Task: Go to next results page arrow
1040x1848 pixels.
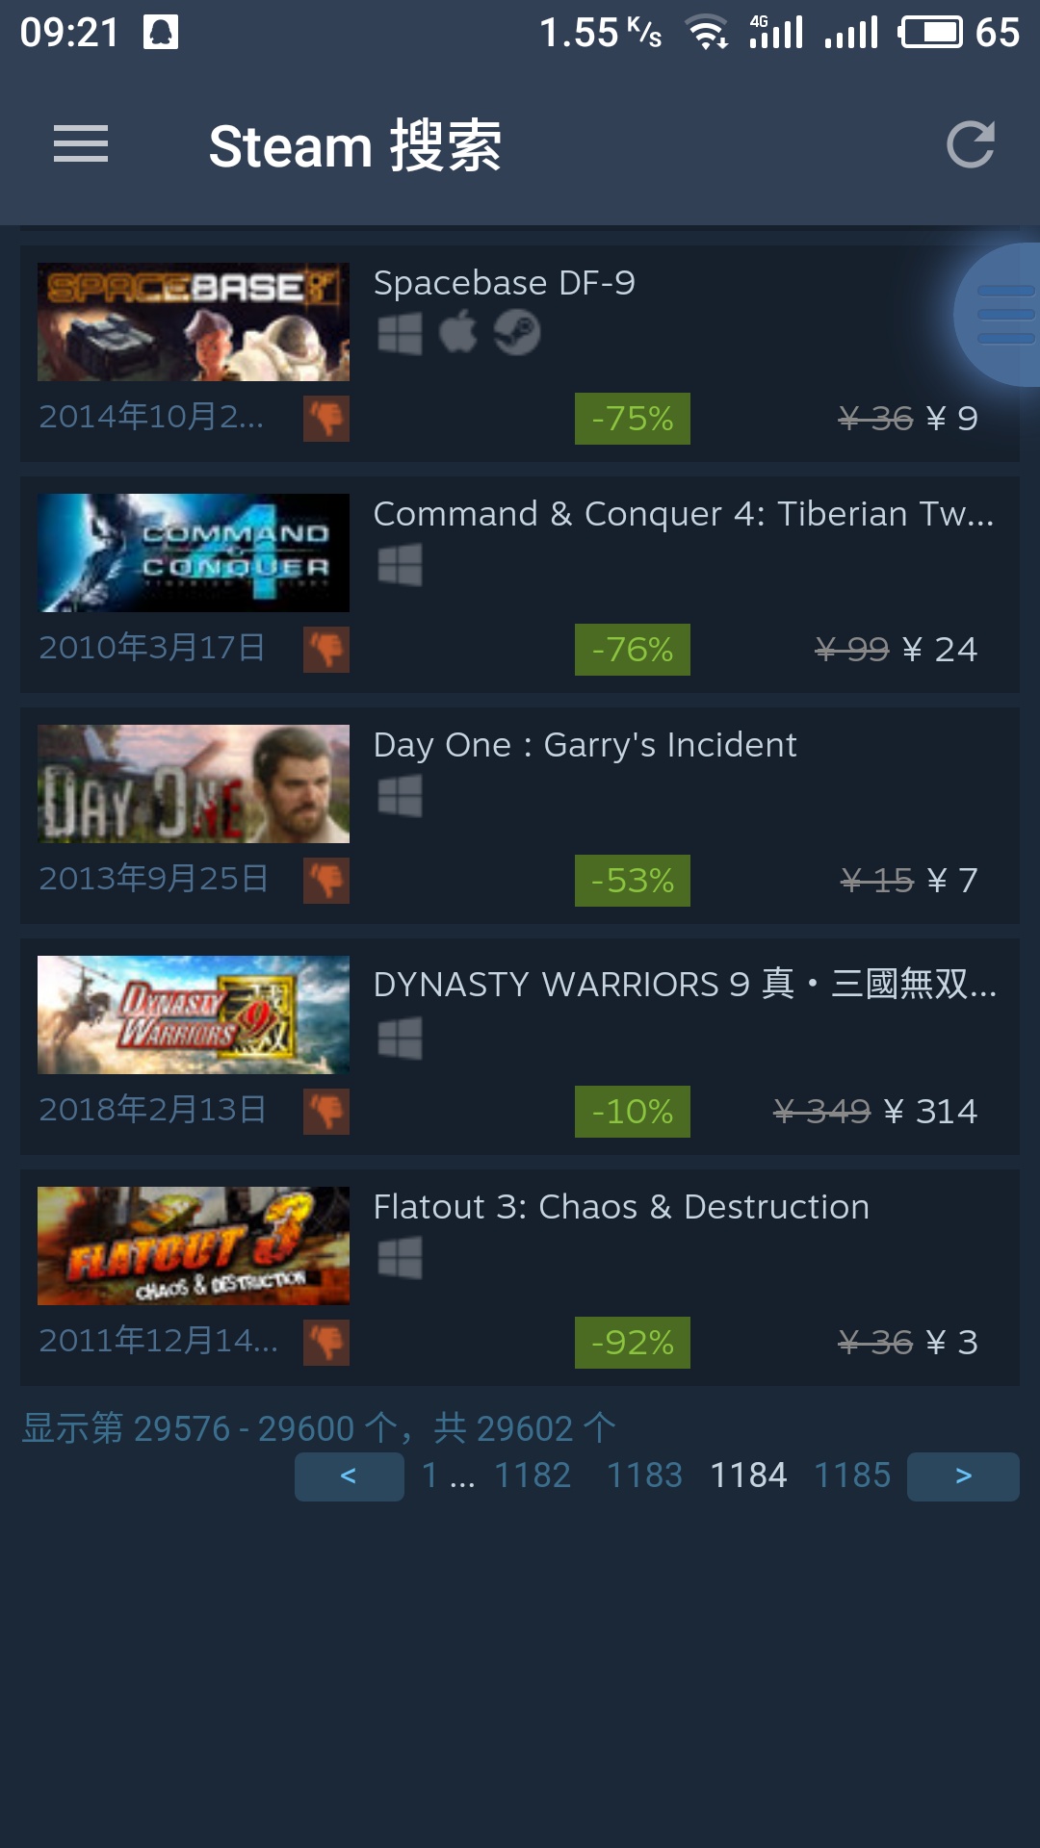Action: pyautogui.click(x=963, y=1476)
